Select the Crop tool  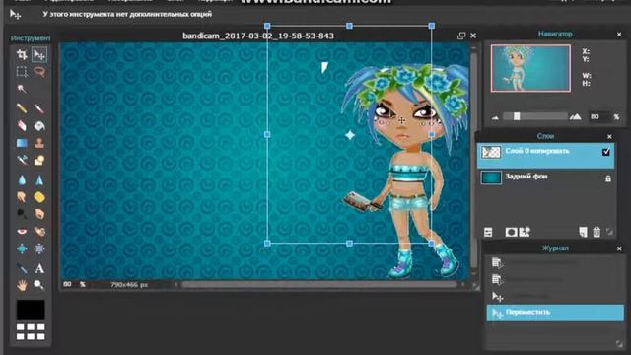pos(22,54)
